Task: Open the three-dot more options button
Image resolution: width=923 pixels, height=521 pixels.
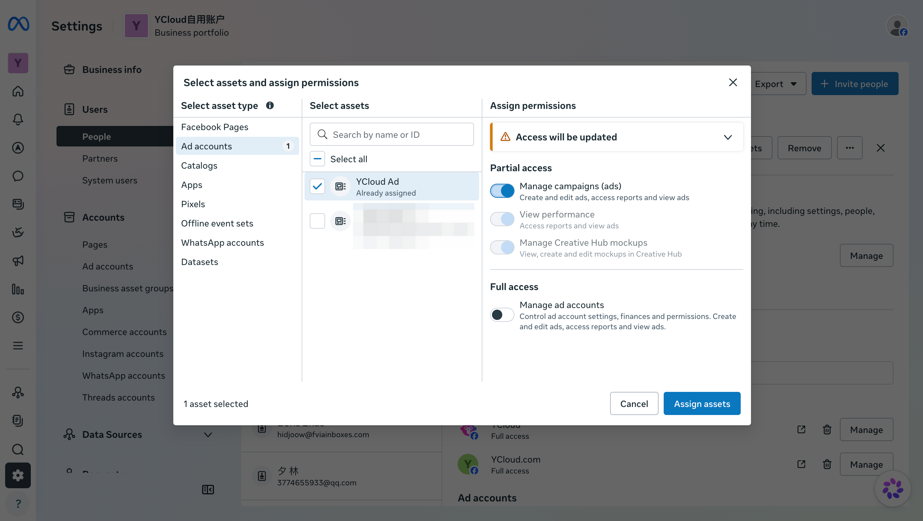Action: point(850,148)
